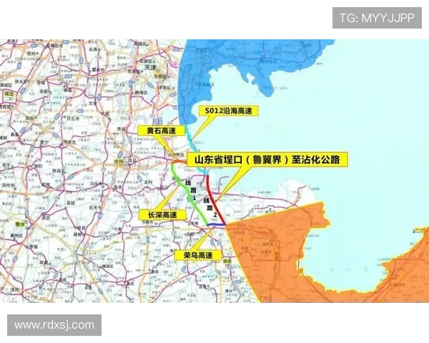Click the 沧州 city label
Image resolution: width=429 pixels, height=343 pixels.
tap(118, 162)
